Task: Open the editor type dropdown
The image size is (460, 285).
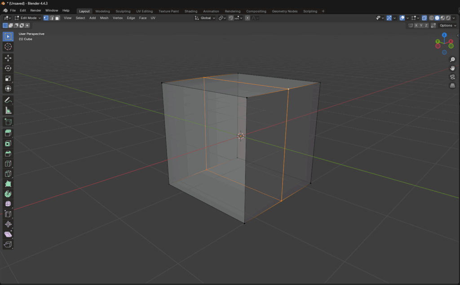Action: pos(7,18)
